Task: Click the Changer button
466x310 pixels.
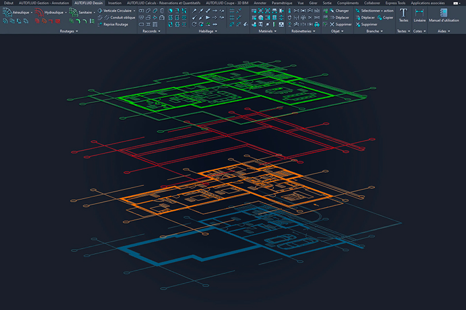Action: coord(338,10)
